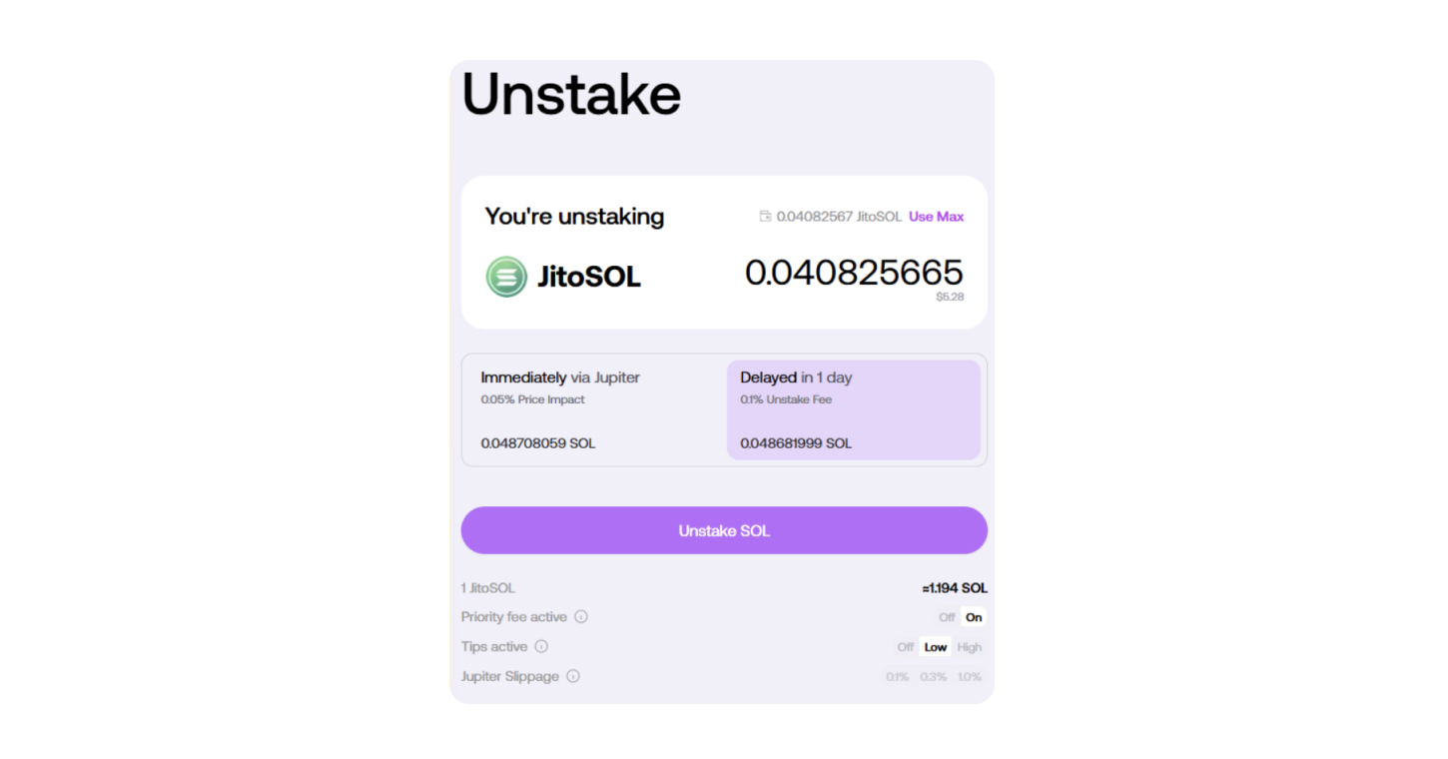Click the Use Max link
The image size is (1448, 759).
936,217
